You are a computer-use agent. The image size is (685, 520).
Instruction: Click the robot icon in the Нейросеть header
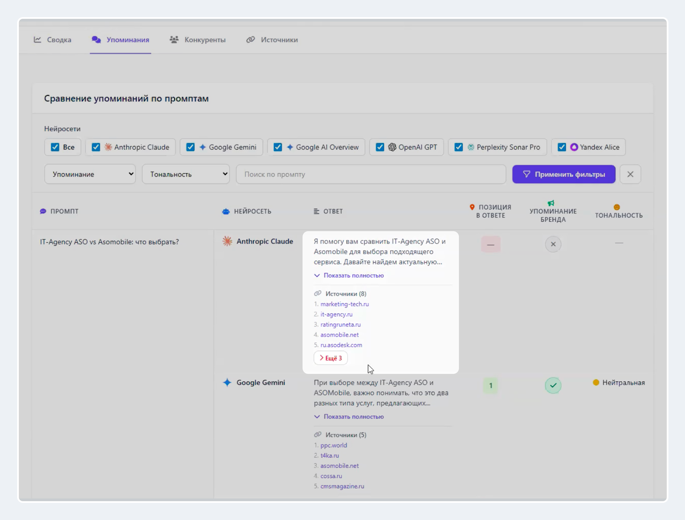[226, 211]
